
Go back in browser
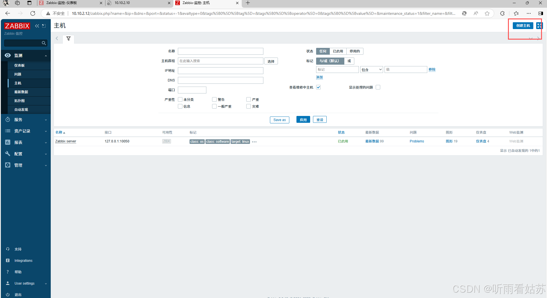point(8,13)
